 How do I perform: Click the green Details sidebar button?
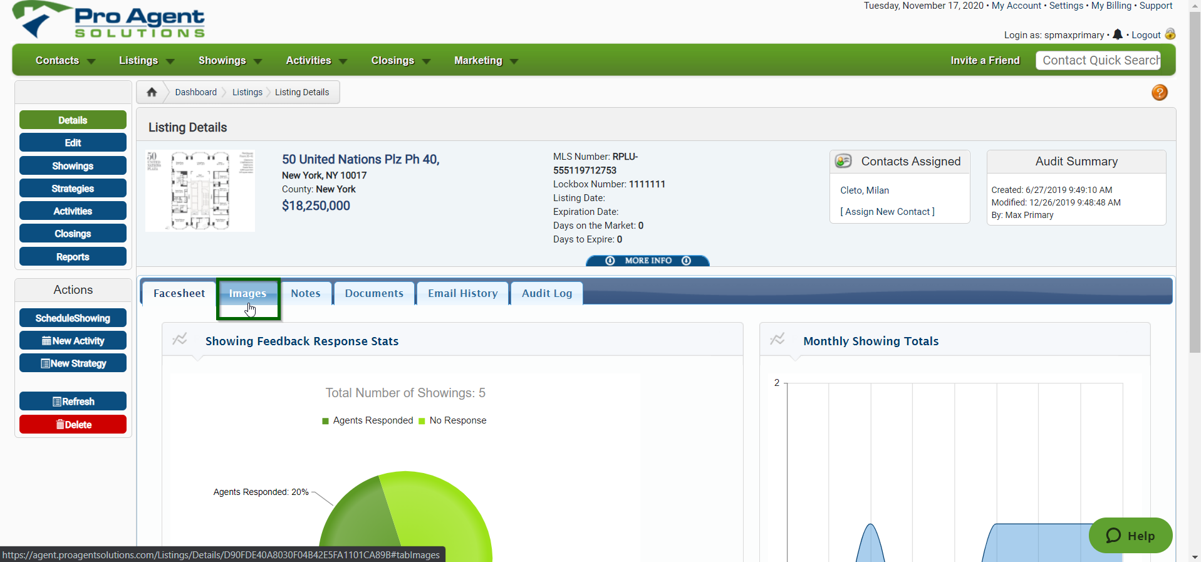coord(73,120)
